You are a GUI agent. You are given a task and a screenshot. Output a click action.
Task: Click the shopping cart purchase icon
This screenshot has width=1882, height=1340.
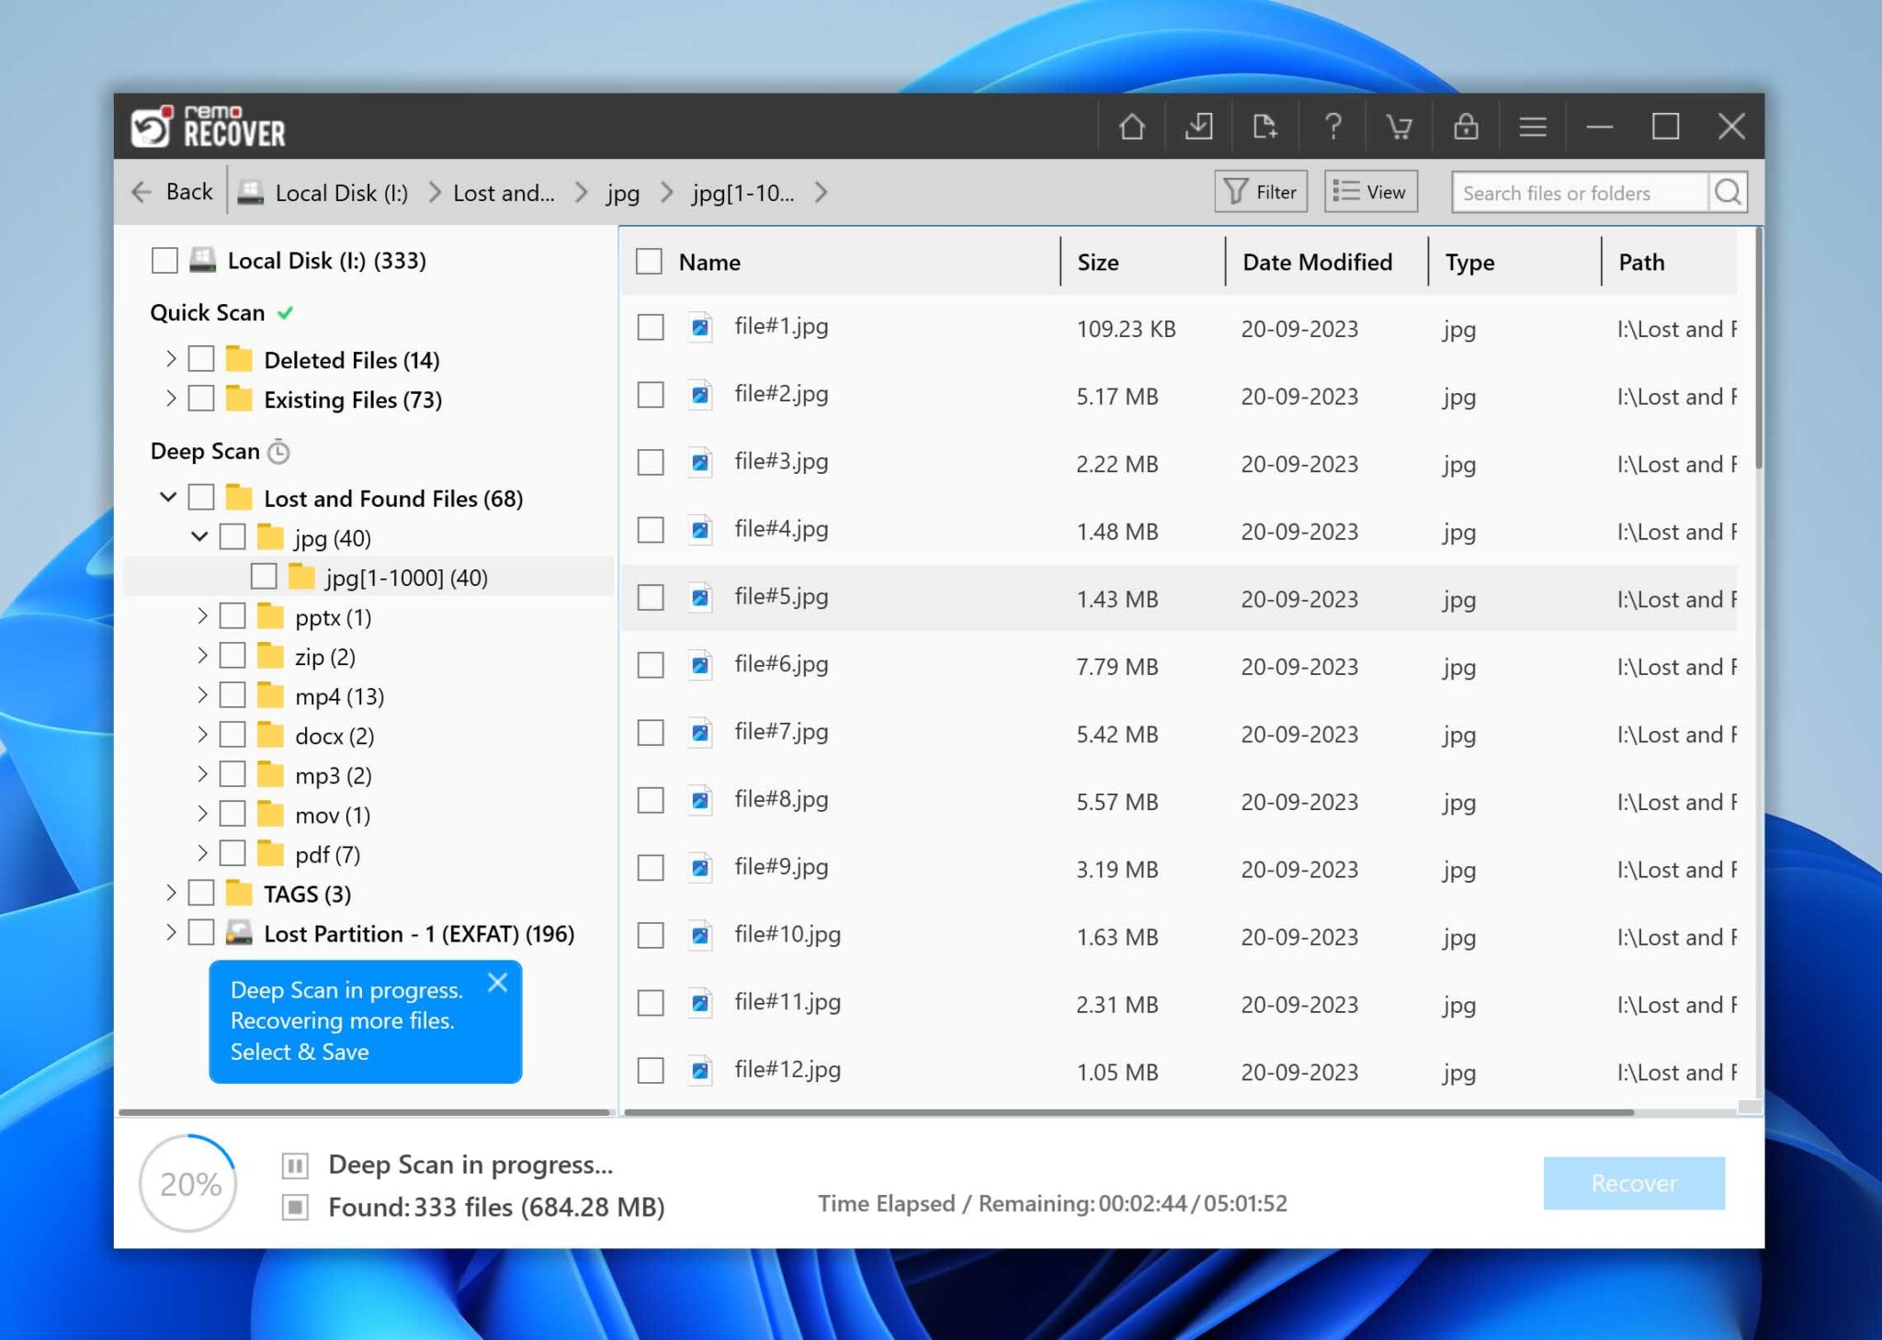[x=1400, y=126]
